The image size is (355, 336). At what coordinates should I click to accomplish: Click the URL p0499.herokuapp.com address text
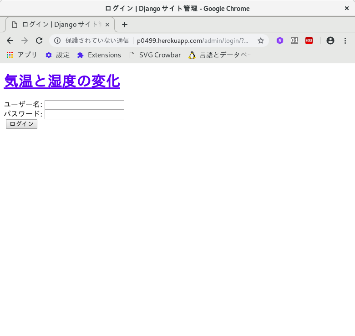[170, 41]
